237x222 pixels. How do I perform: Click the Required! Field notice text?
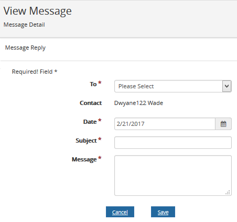click(x=35, y=72)
